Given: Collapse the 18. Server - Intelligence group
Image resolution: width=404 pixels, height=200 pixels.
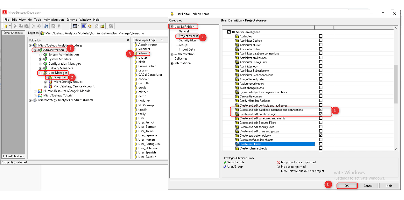Looking at the screenshot, I should pyautogui.click(x=225, y=32).
